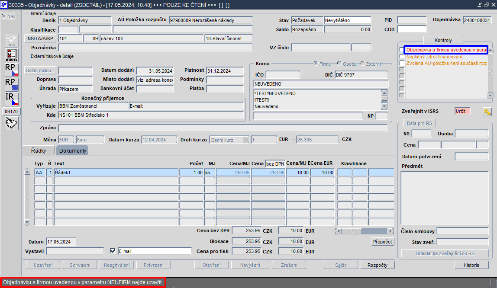The height and width of the screenshot is (288, 497).
Task: Switch to the Dokumenty tab
Action: 73,150
